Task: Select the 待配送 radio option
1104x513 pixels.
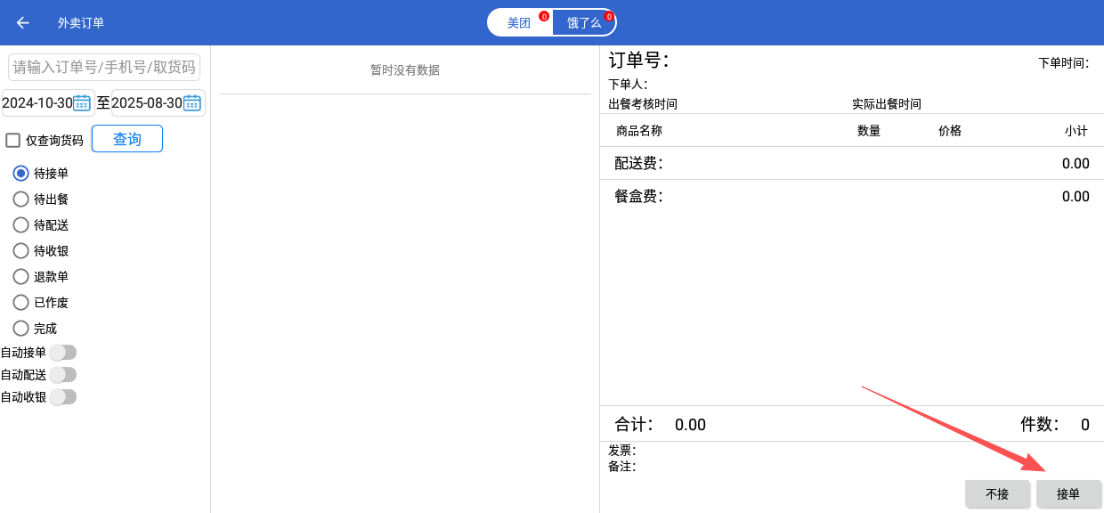Action: [x=21, y=225]
